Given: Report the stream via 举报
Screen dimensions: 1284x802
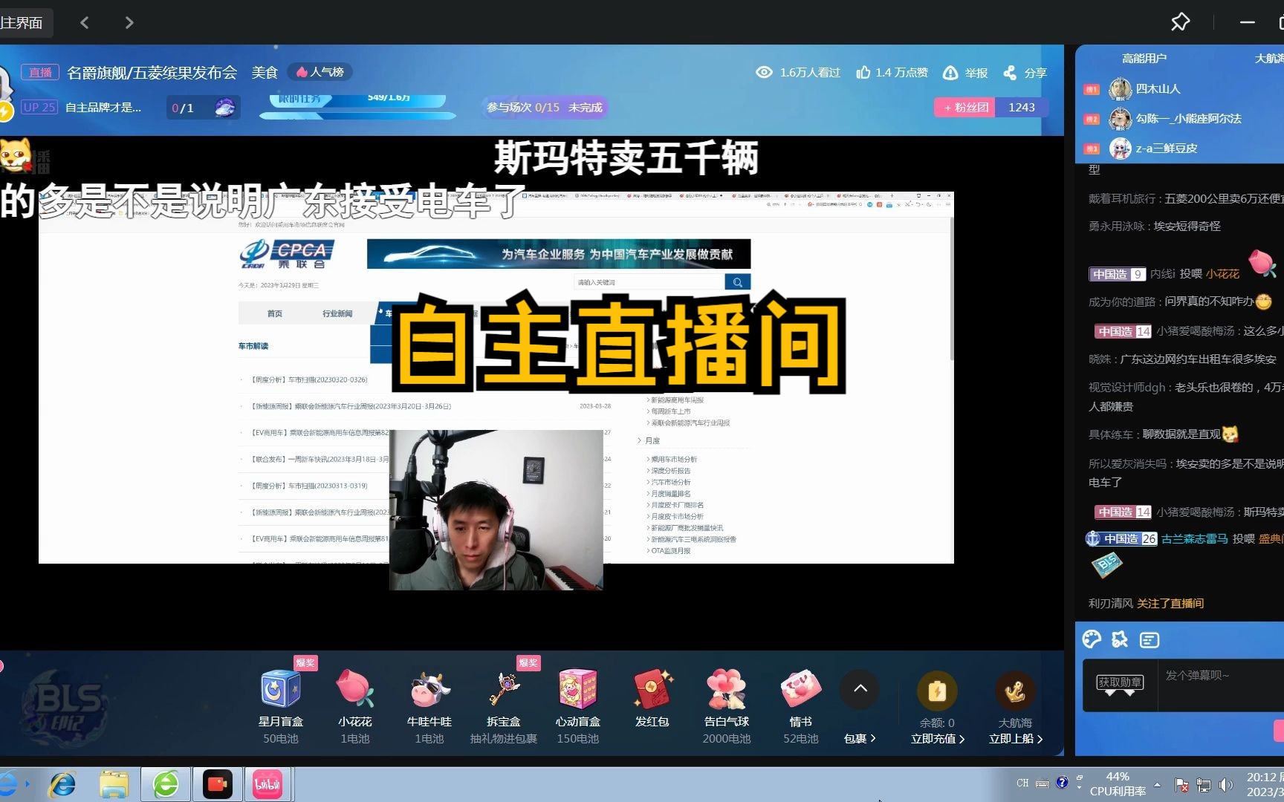Looking at the screenshot, I should [965, 73].
